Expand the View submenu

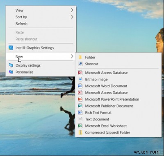41,10
